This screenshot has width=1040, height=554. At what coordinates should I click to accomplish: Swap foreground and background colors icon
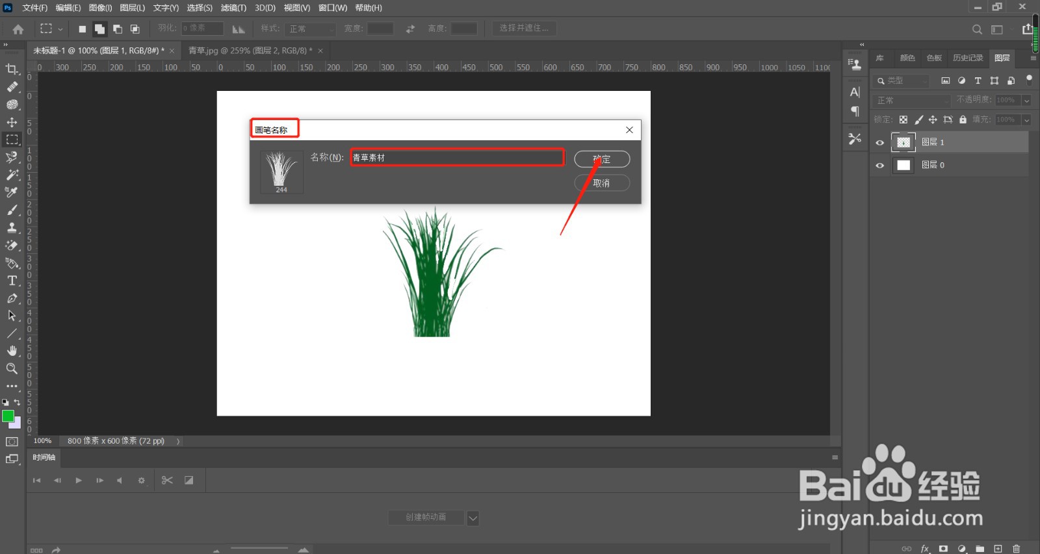(x=17, y=403)
